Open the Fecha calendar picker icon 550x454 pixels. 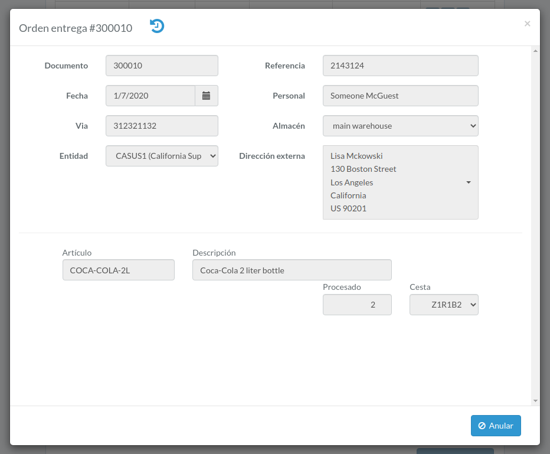coord(207,96)
